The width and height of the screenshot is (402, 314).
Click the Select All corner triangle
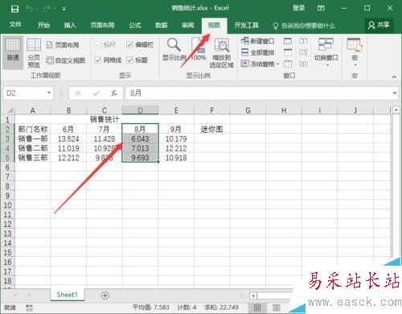pos(10,110)
